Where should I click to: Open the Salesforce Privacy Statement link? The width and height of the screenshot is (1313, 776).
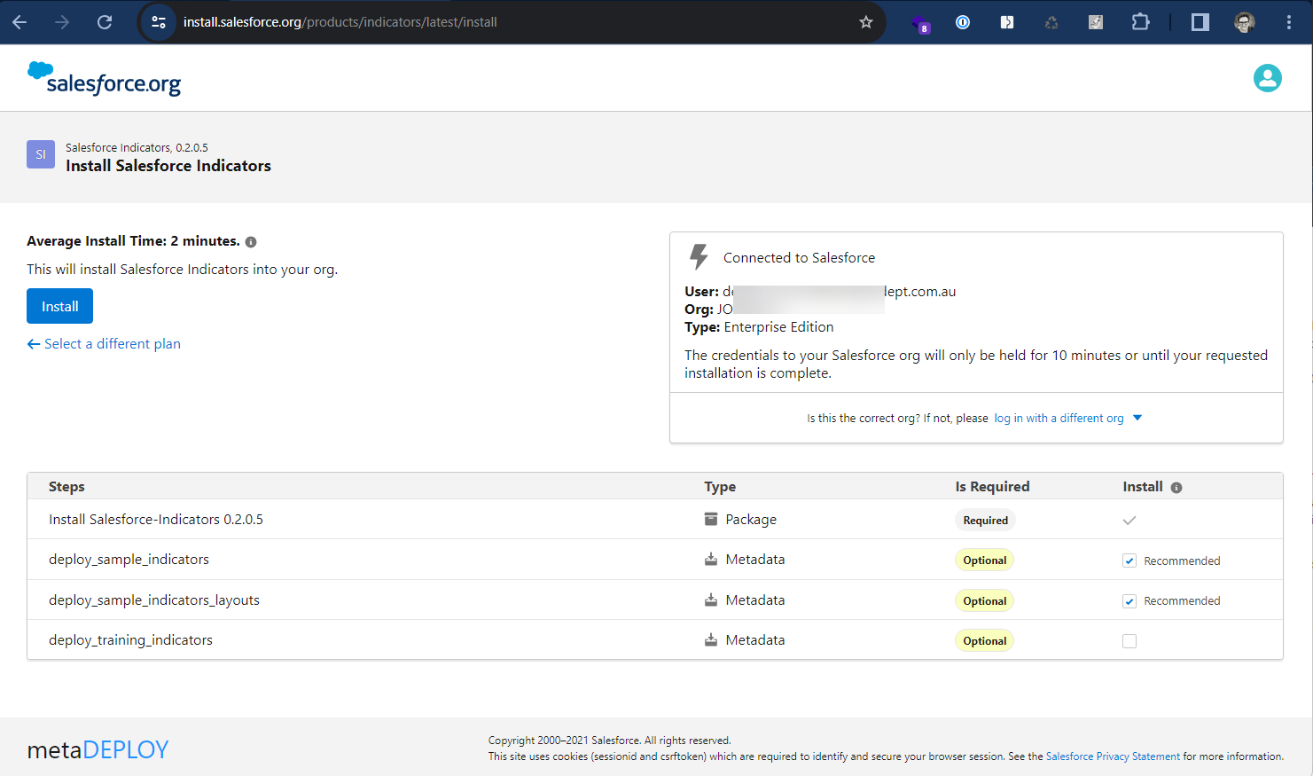[x=1113, y=756]
